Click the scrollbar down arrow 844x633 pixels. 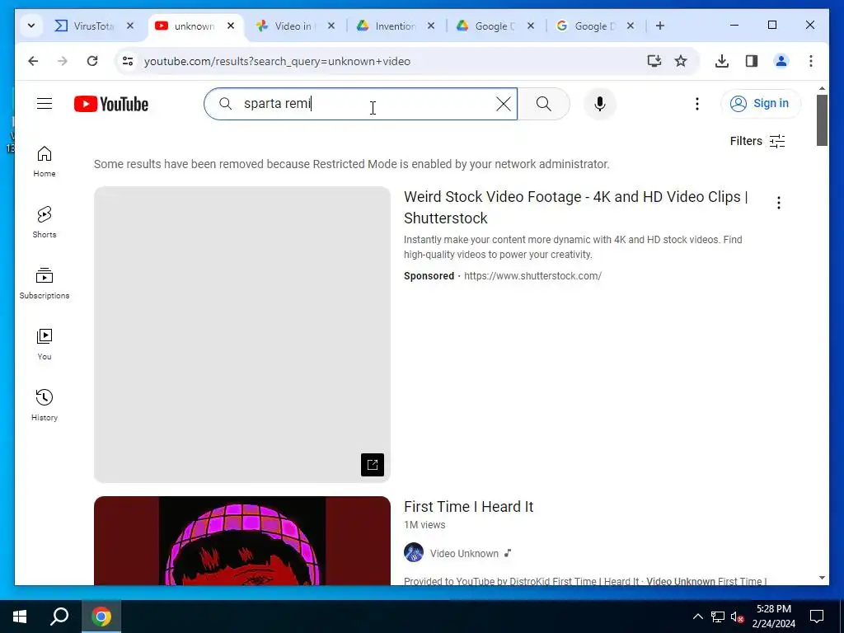822,578
